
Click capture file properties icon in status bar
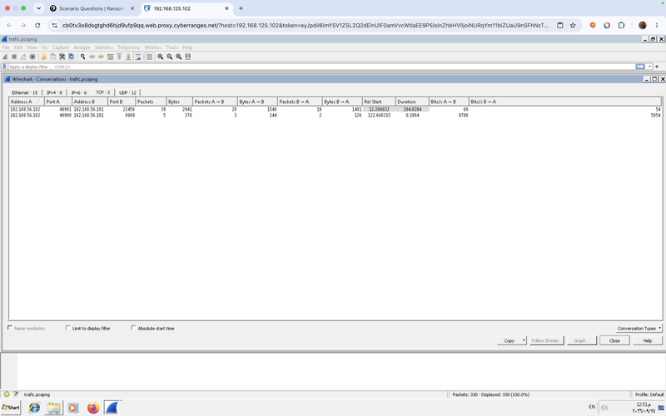(x=16, y=394)
